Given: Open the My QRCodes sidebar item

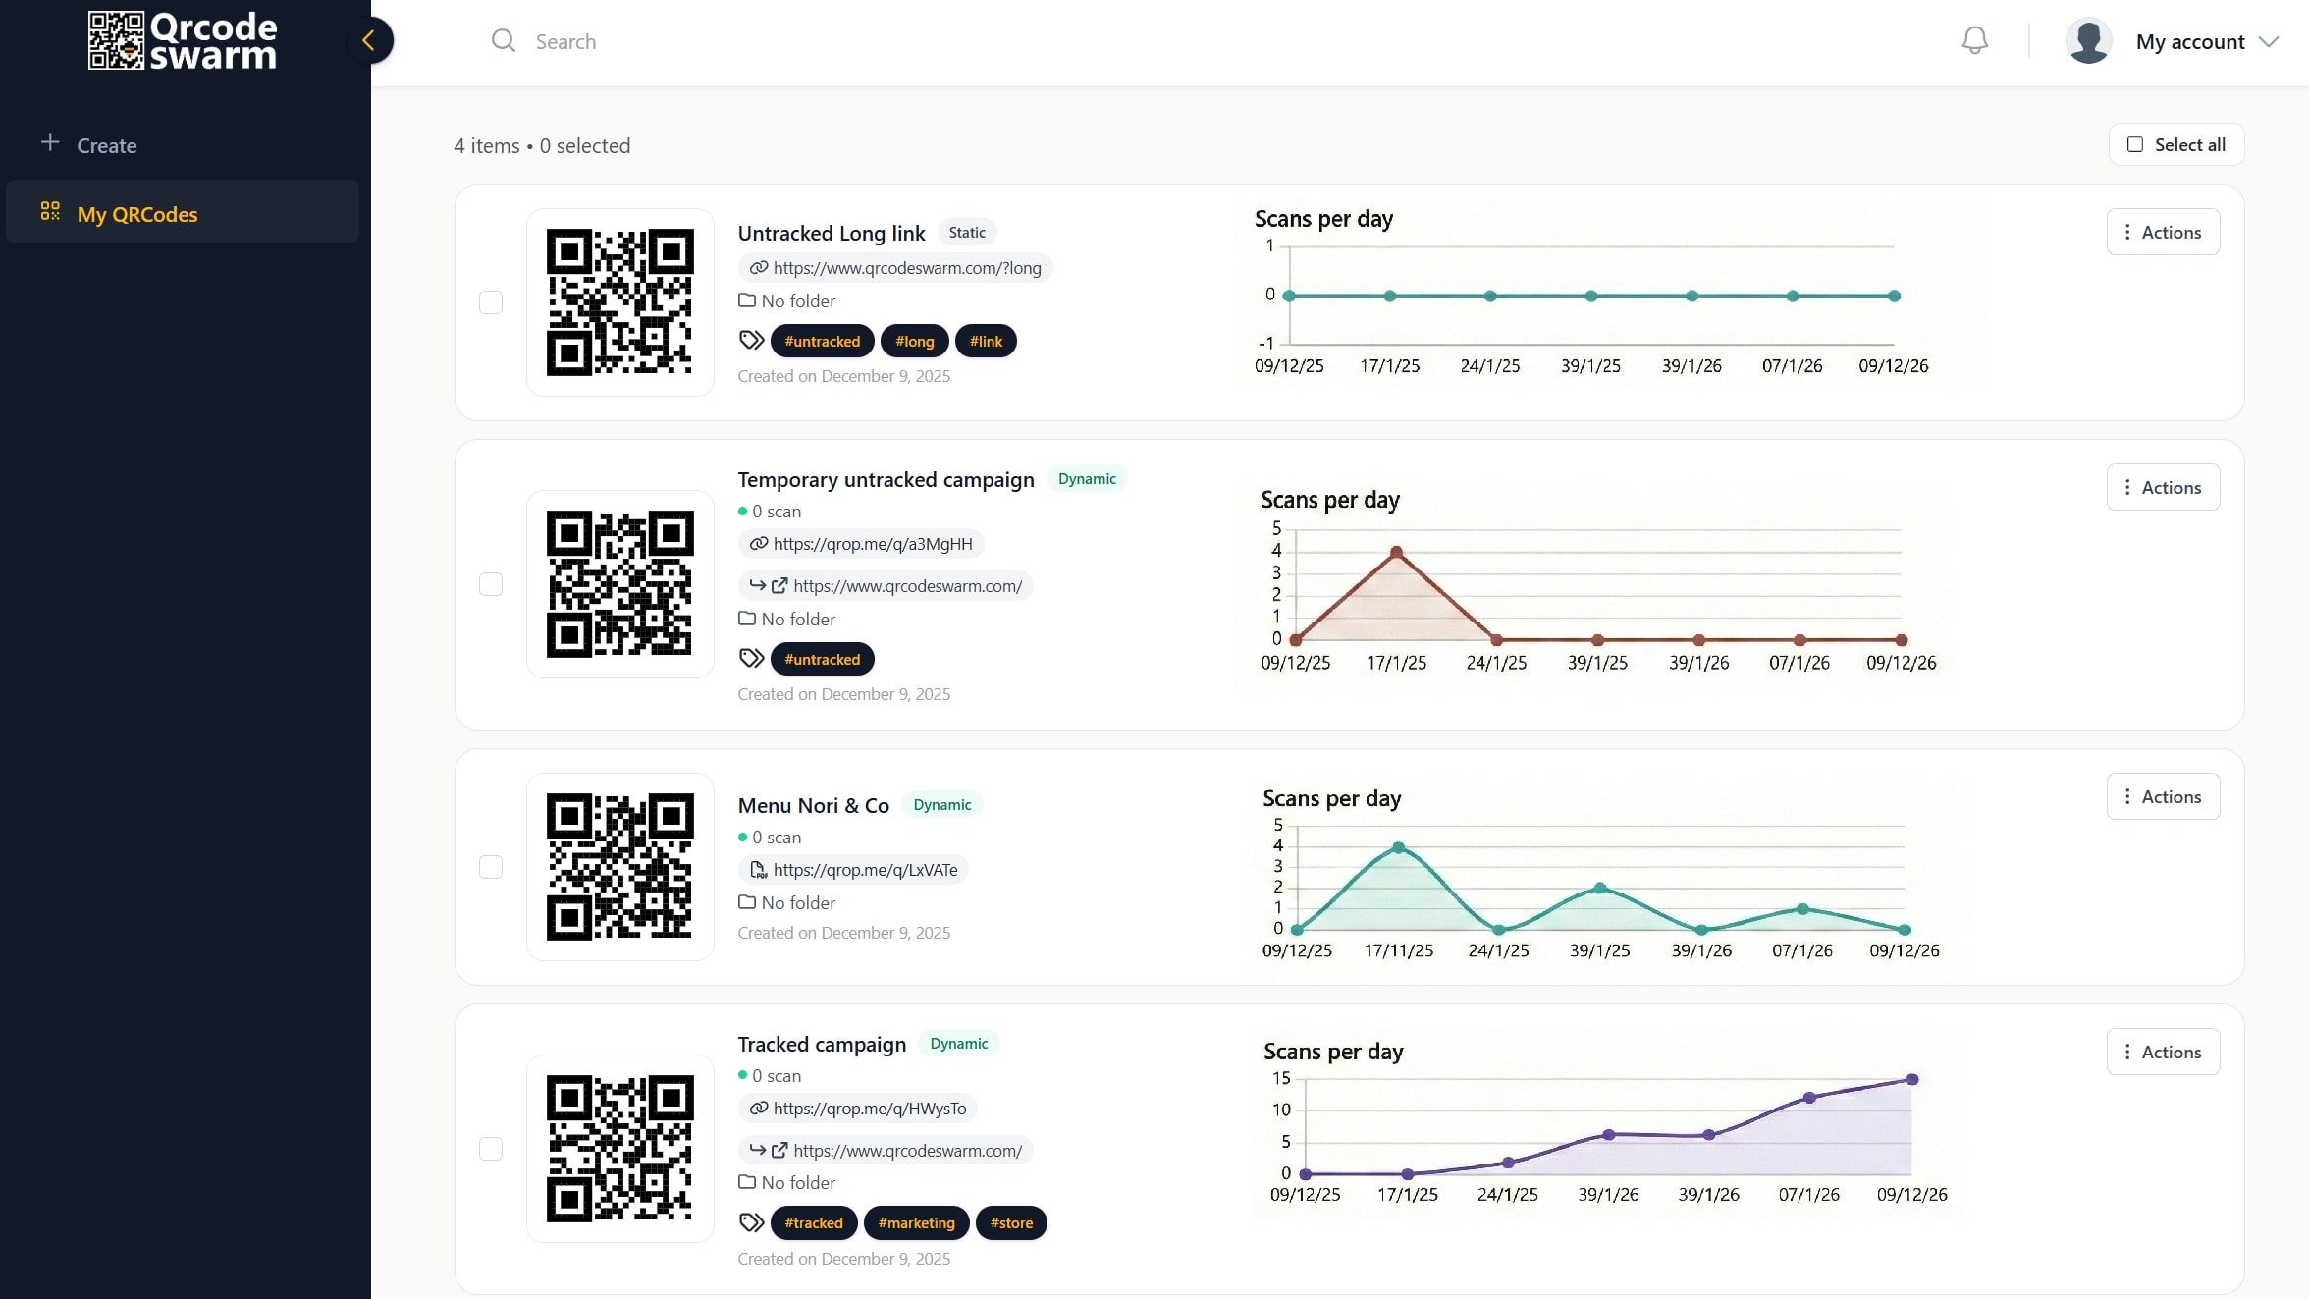Looking at the screenshot, I should [x=137, y=213].
